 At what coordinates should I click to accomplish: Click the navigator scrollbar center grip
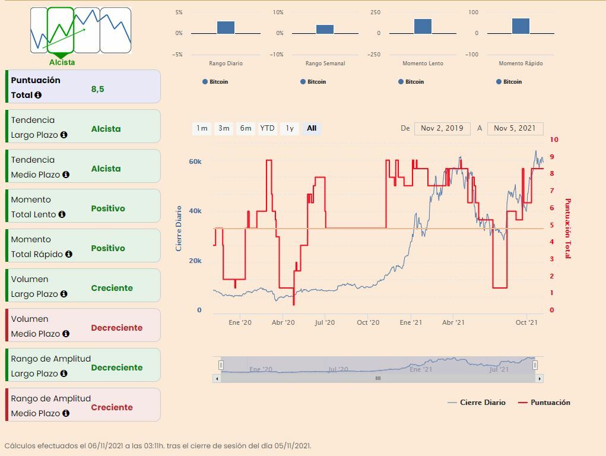click(x=378, y=379)
